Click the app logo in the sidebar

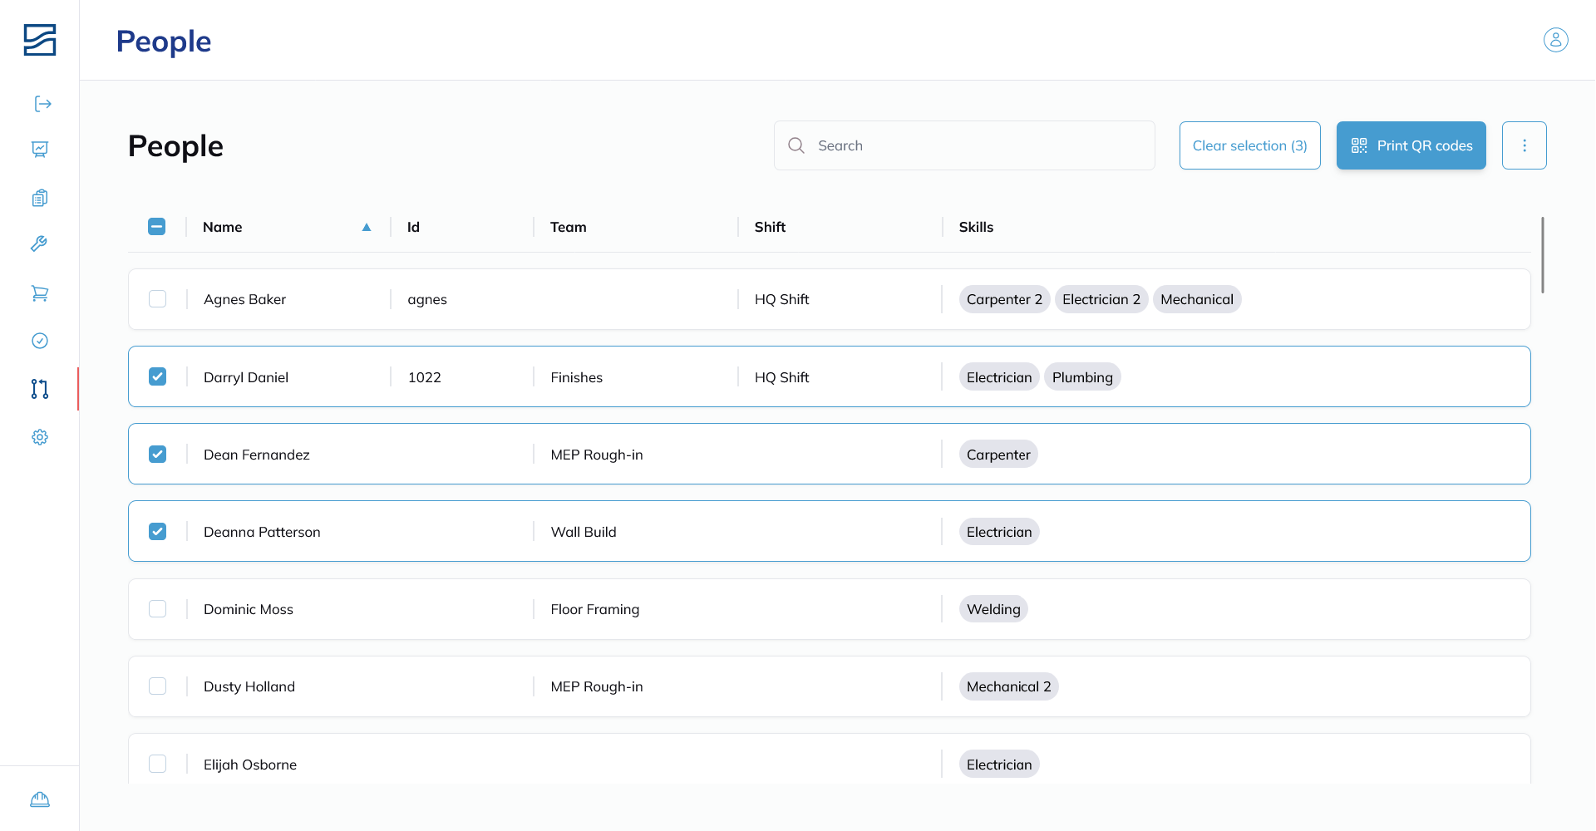pyautogui.click(x=40, y=40)
